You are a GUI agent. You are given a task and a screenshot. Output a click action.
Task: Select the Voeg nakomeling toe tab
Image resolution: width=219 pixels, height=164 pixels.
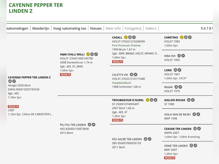[69, 28]
